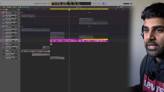Unmute the Audio 11 track
Image resolution: width=164 pixels, height=92 pixels.
tap(6, 45)
